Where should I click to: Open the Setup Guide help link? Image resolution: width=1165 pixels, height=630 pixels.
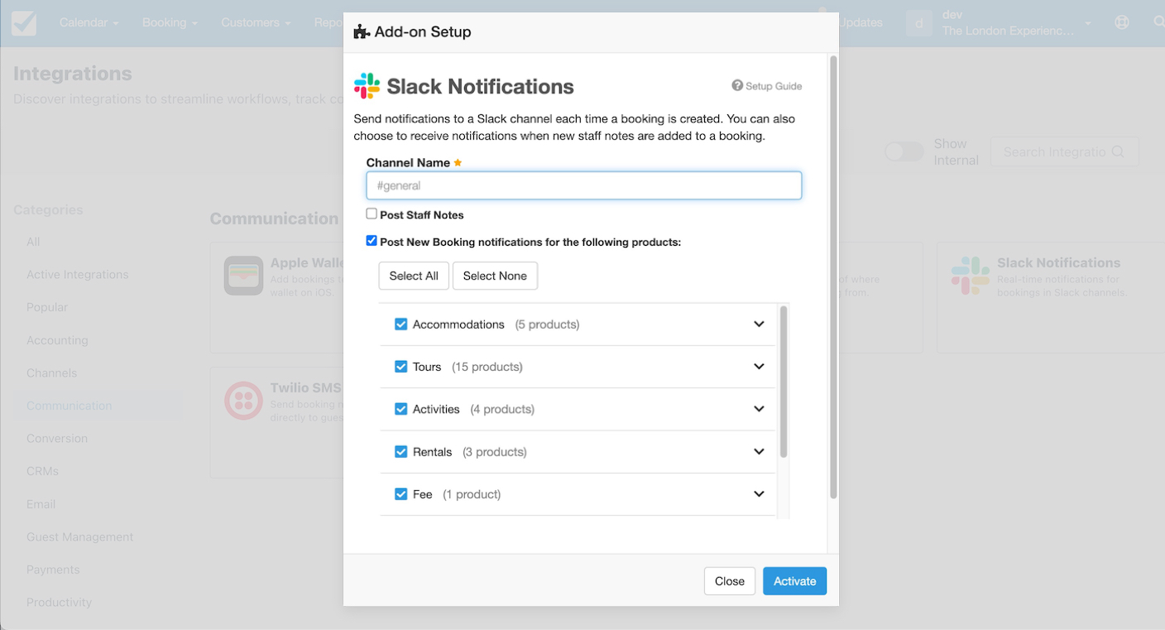[x=767, y=86]
